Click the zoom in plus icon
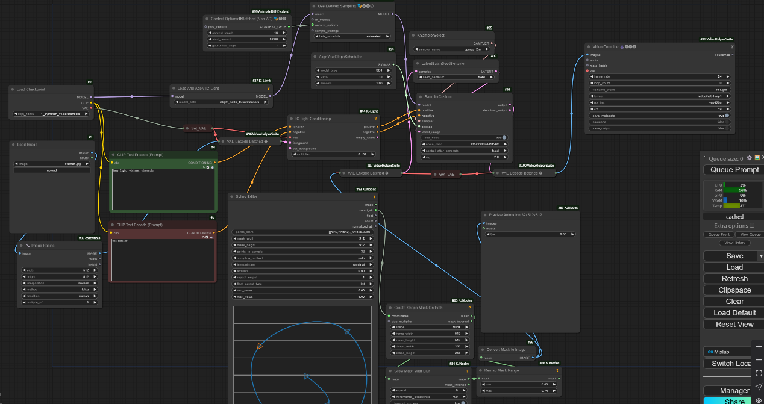Image resolution: width=764 pixels, height=404 pixels. (758, 347)
